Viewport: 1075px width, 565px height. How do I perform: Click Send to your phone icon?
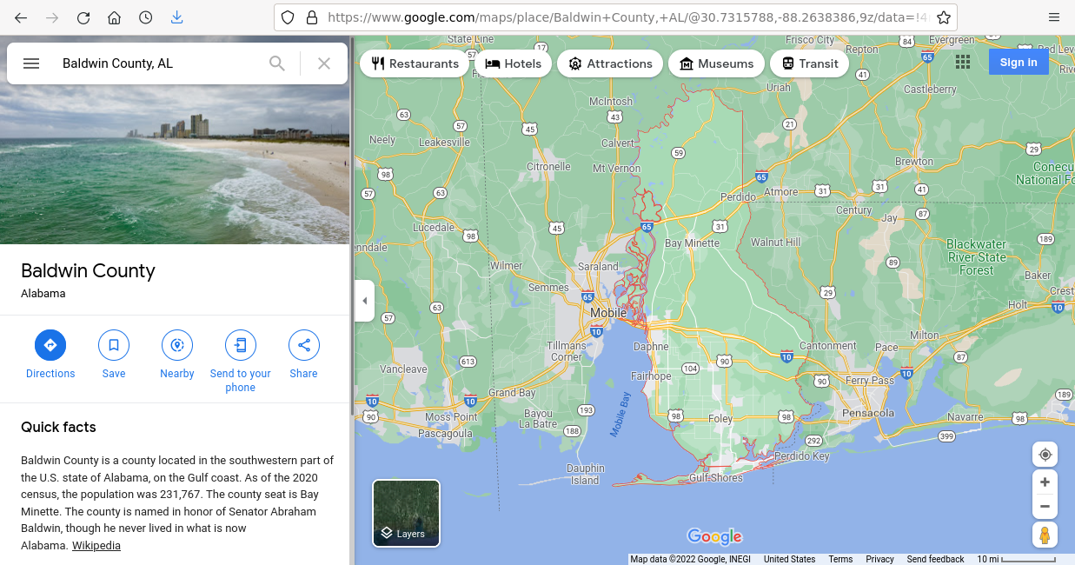(241, 345)
